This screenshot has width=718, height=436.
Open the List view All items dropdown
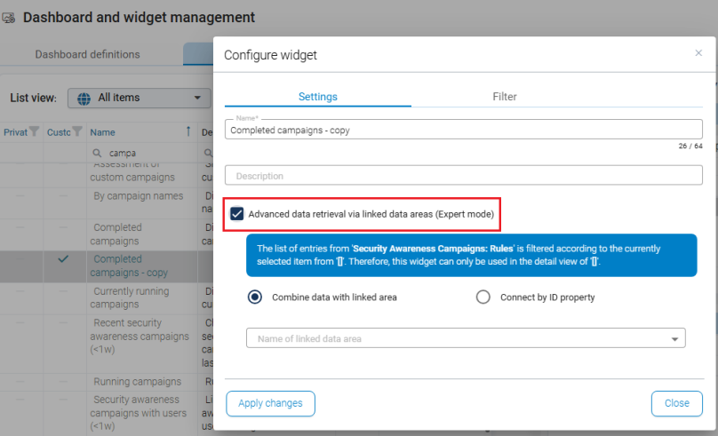(140, 98)
